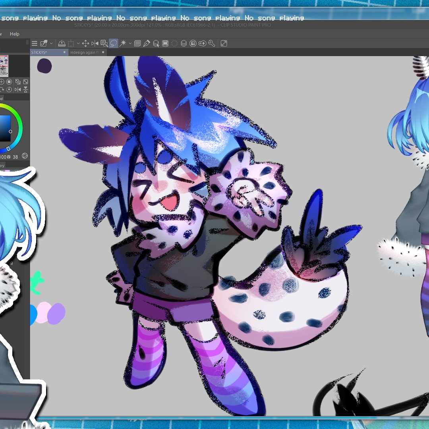Click the brightness value 38
This screenshot has width=429, height=429.
coord(15,157)
